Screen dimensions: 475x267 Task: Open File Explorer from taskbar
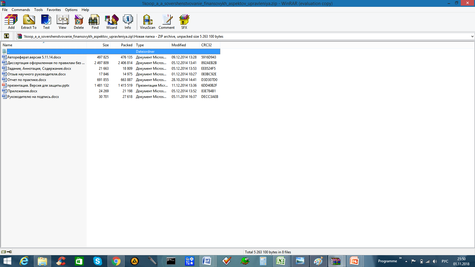(42, 261)
